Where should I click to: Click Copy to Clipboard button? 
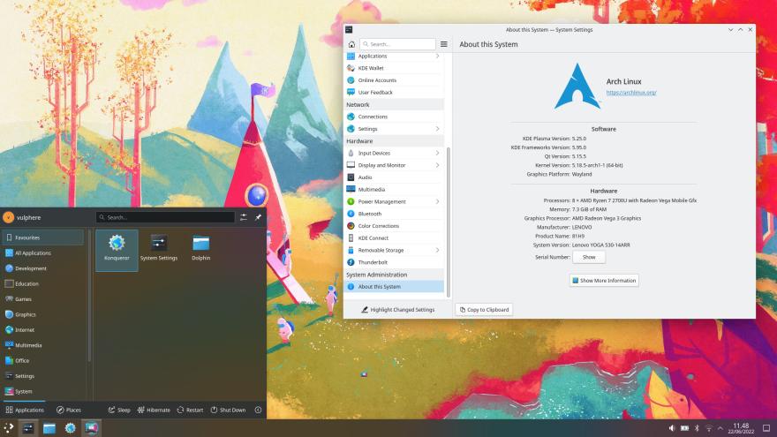click(x=484, y=310)
